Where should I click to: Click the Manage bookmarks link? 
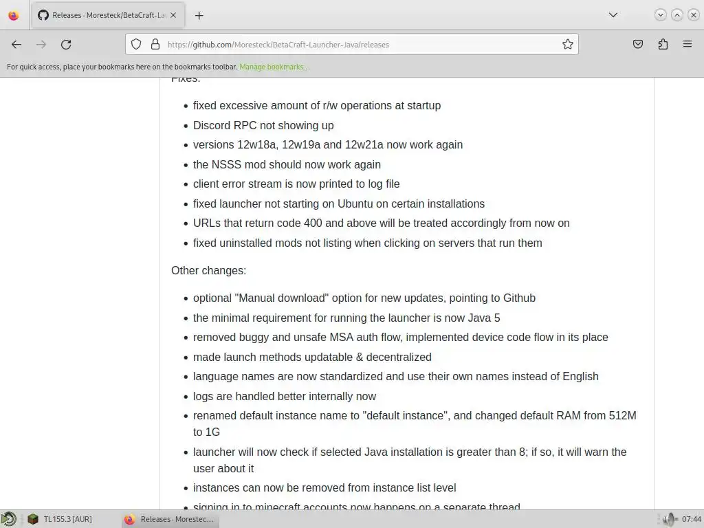[273, 67]
